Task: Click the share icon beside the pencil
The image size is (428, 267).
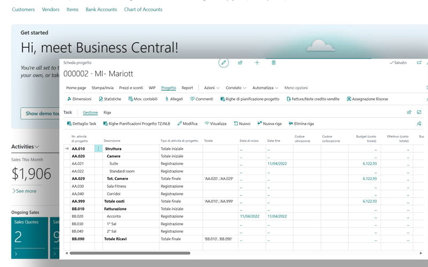Action: (240, 62)
